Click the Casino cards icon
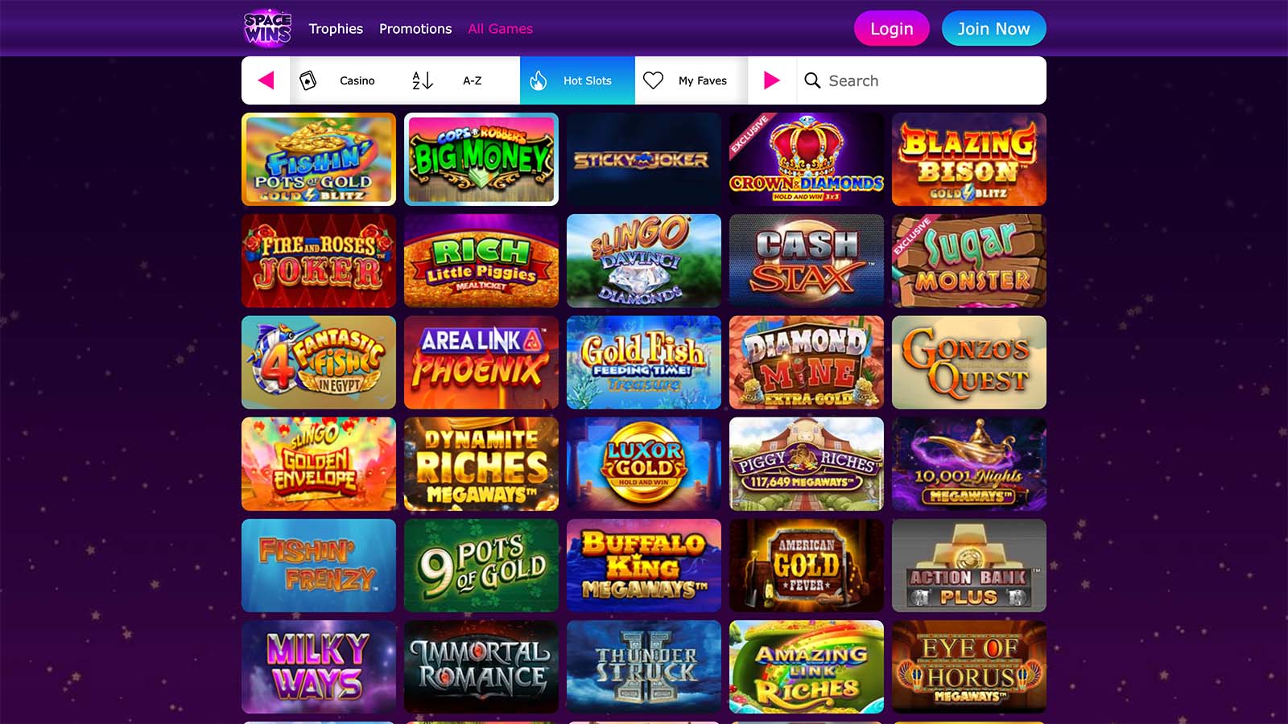 pyautogui.click(x=308, y=80)
